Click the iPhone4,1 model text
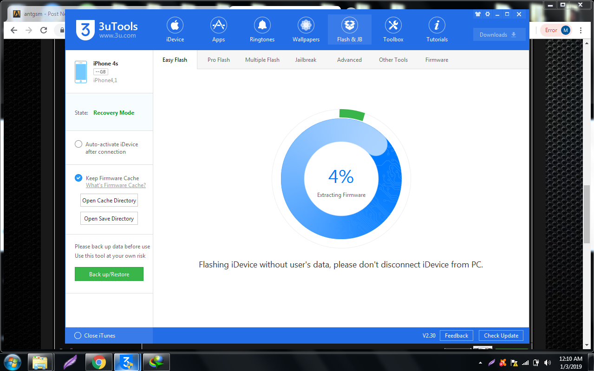 click(105, 80)
